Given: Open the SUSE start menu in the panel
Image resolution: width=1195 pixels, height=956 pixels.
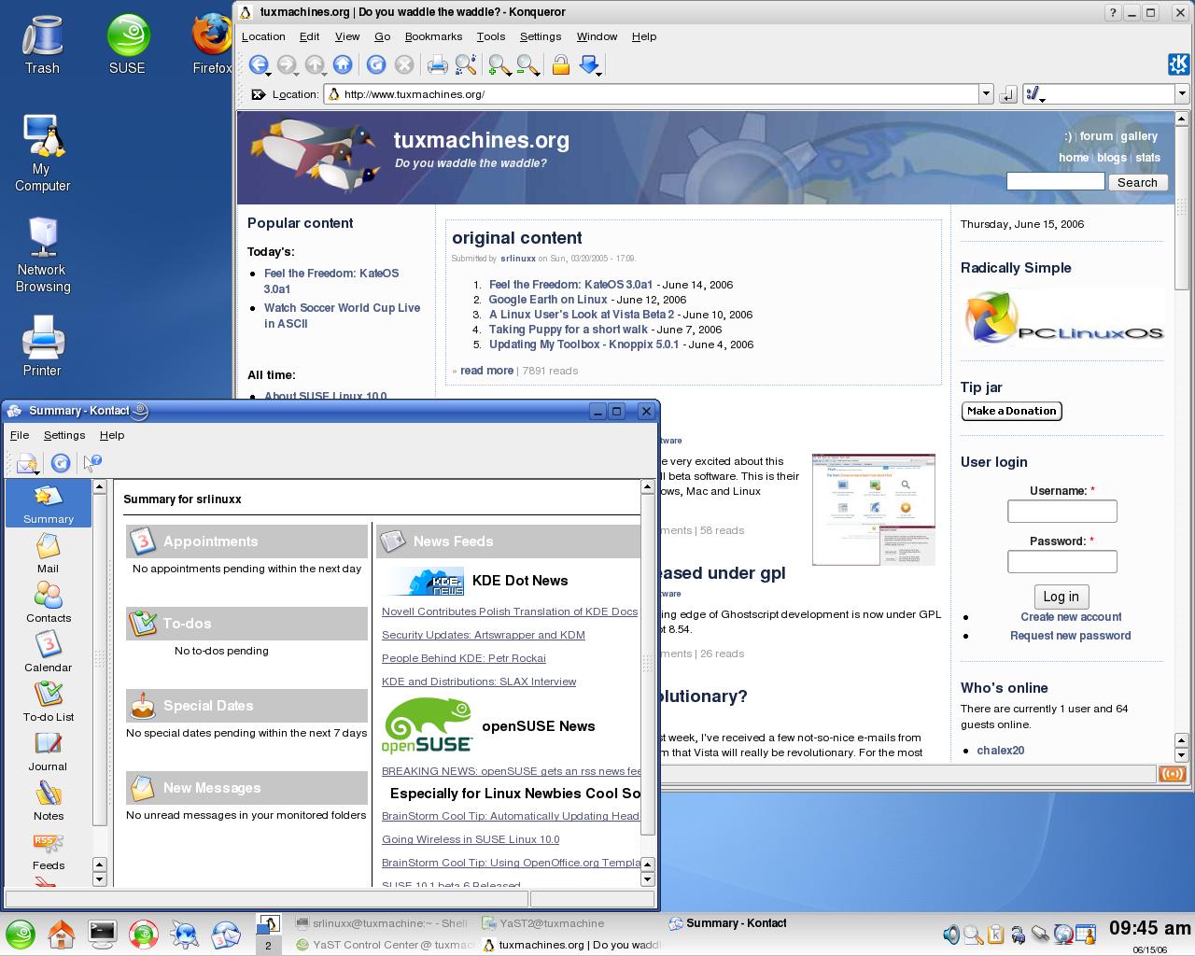Looking at the screenshot, I should coord(21,934).
